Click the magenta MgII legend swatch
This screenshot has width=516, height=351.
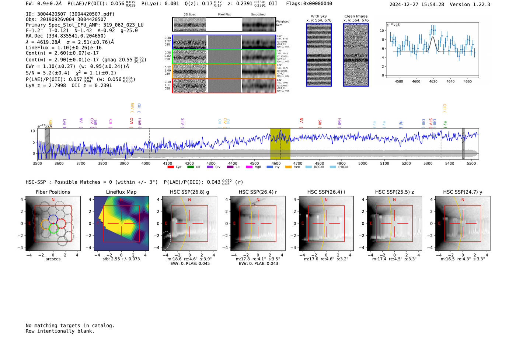click(x=249, y=167)
